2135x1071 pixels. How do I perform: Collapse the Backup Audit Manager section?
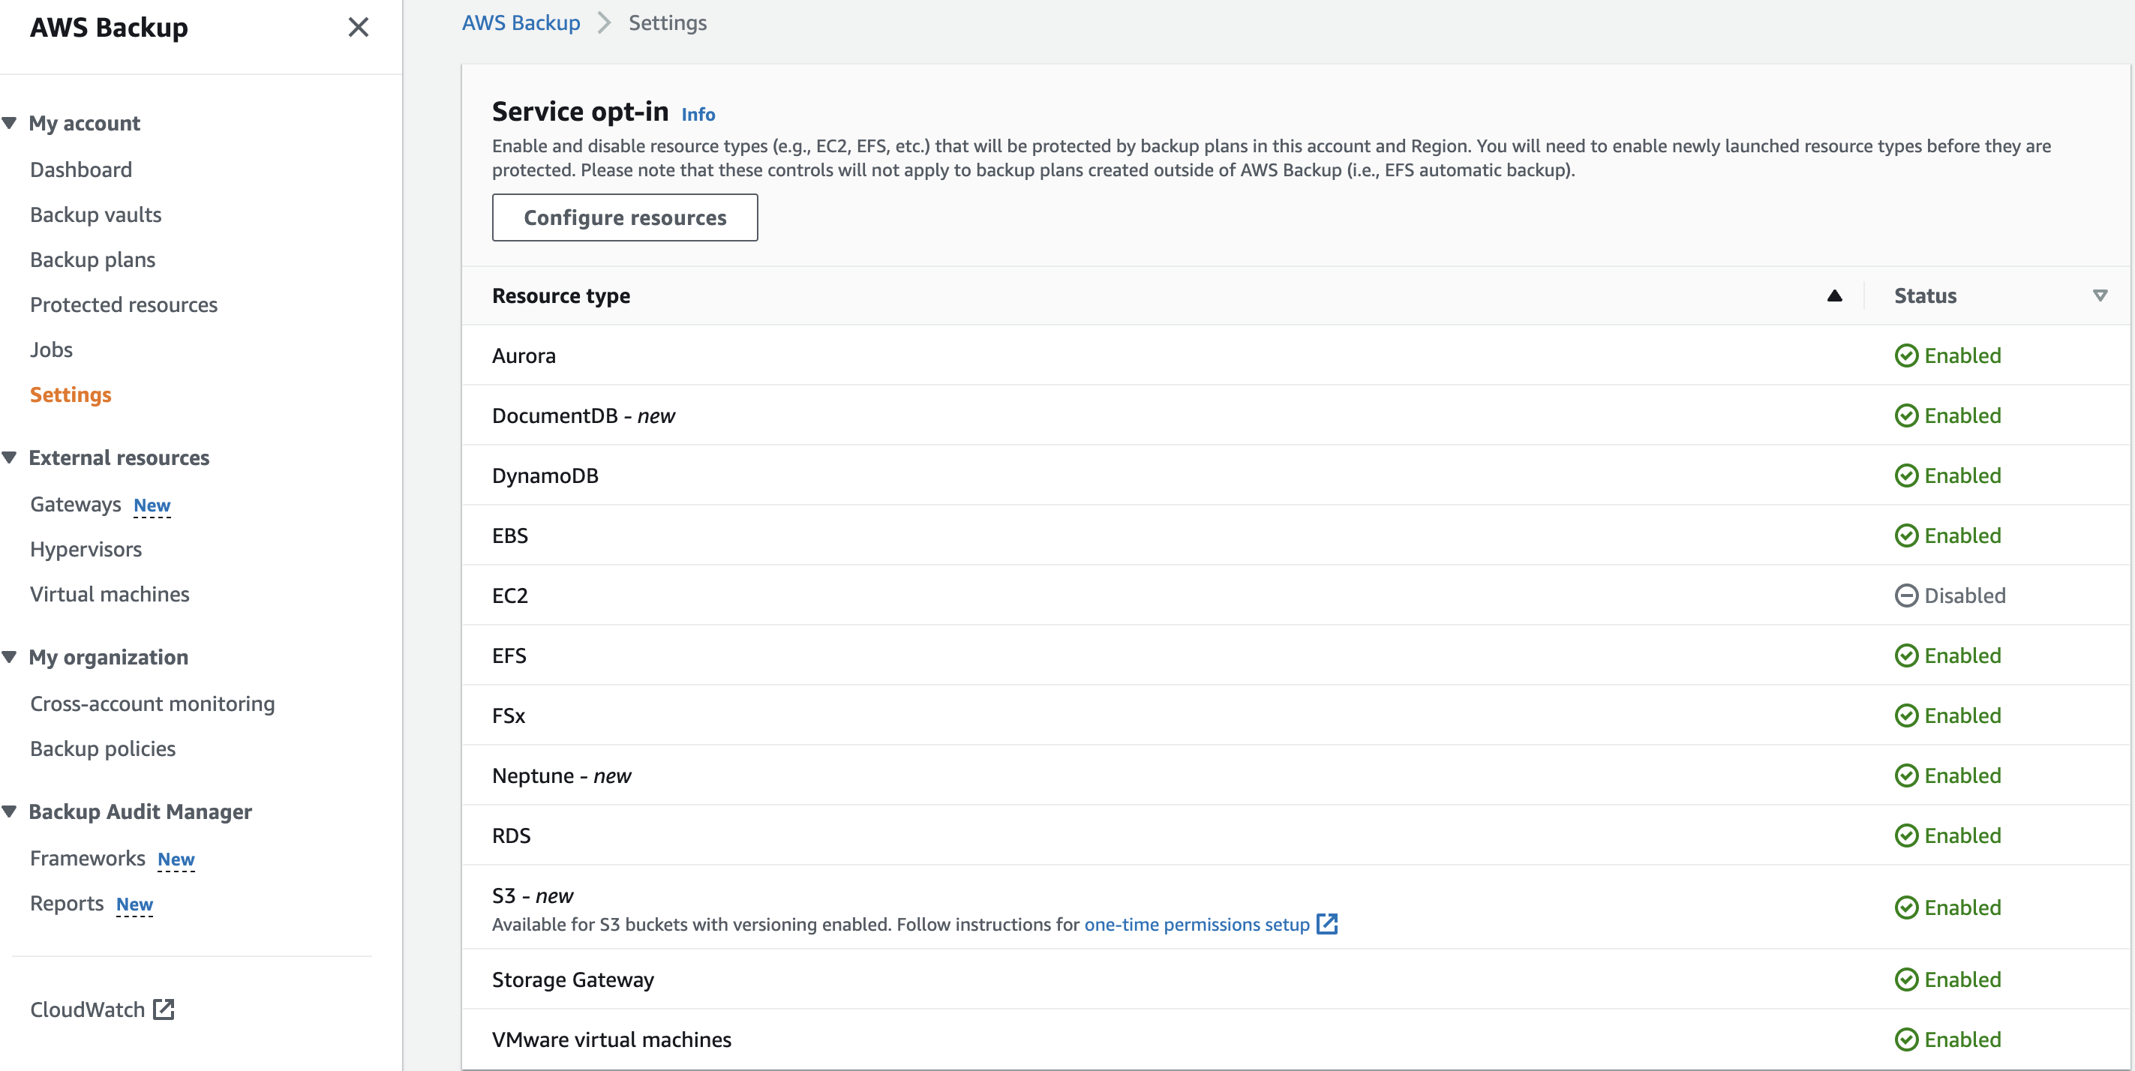click(x=10, y=811)
